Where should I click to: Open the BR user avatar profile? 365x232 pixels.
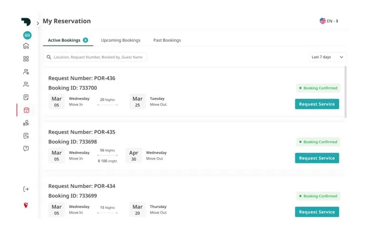pos(27,35)
